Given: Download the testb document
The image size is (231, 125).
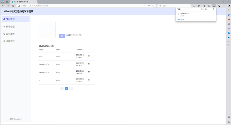Looking at the screenshot, I should (x=93, y=56).
